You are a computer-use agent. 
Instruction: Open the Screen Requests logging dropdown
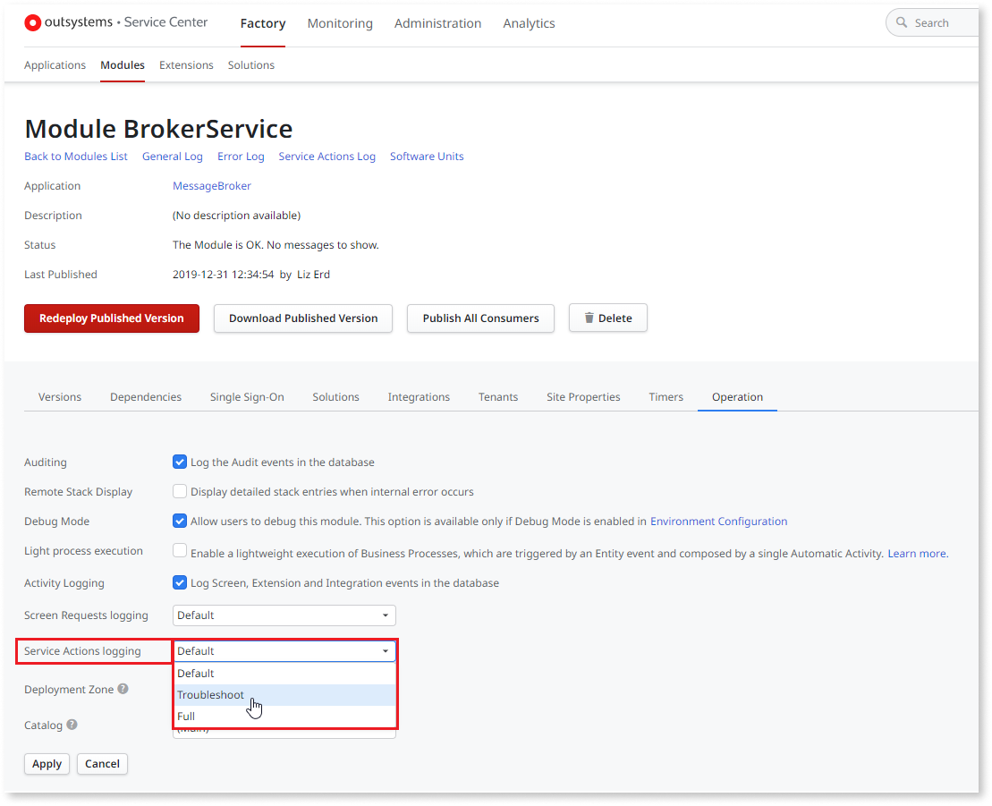click(x=284, y=615)
